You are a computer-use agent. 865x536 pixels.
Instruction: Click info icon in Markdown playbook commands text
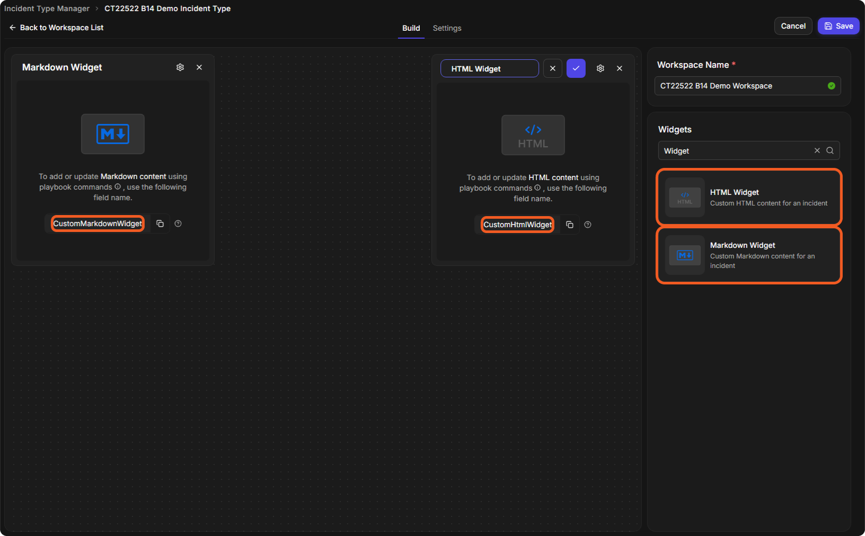point(118,186)
